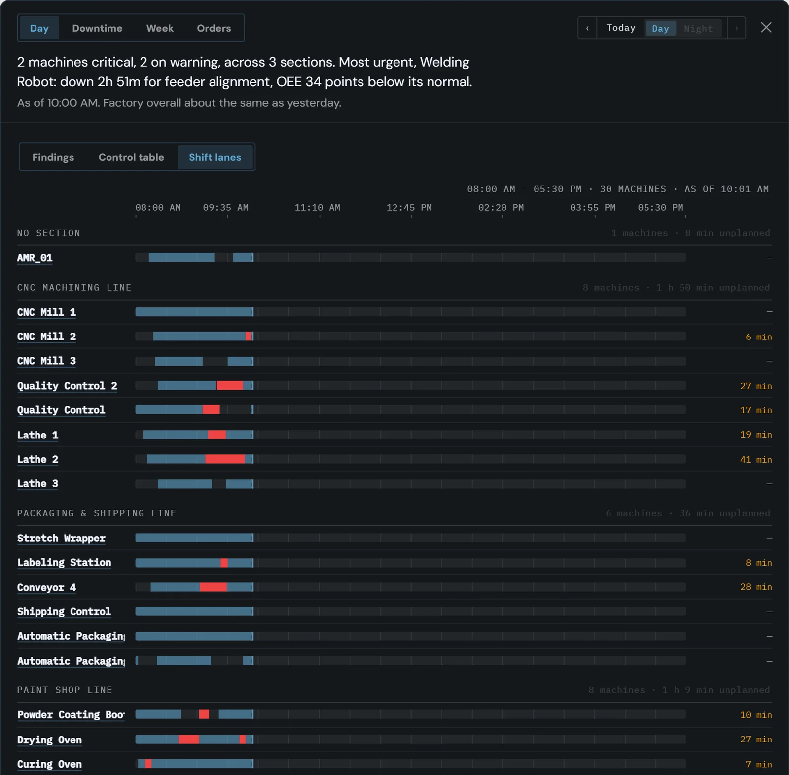Click the PACKAGING & SHIPPING LINE header
789x775 pixels.
[97, 513]
